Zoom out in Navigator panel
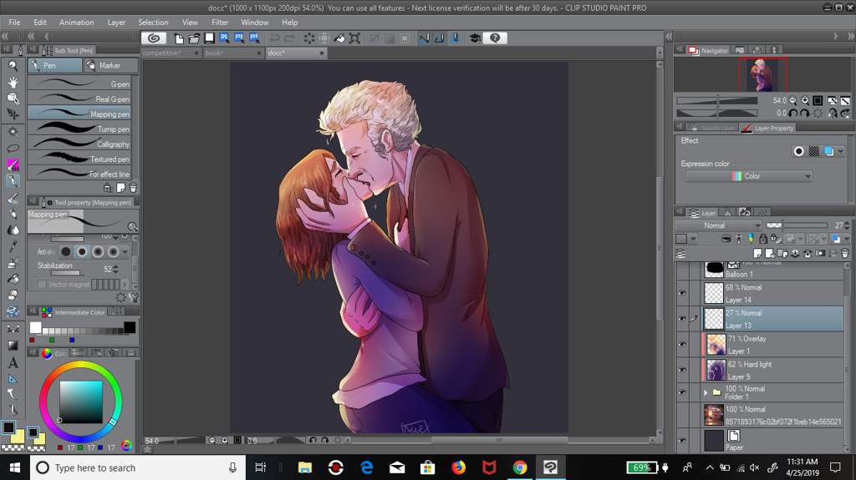Viewport: 856px width, 480px height. pyautogui.click(x=792, y=100)
